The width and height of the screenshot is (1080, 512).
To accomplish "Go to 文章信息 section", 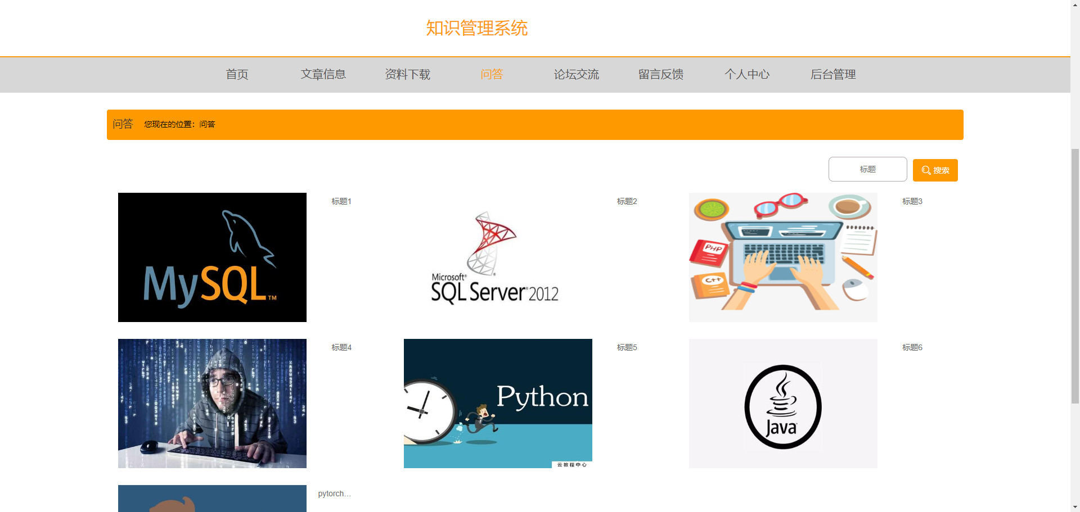I will coord(323,74).
